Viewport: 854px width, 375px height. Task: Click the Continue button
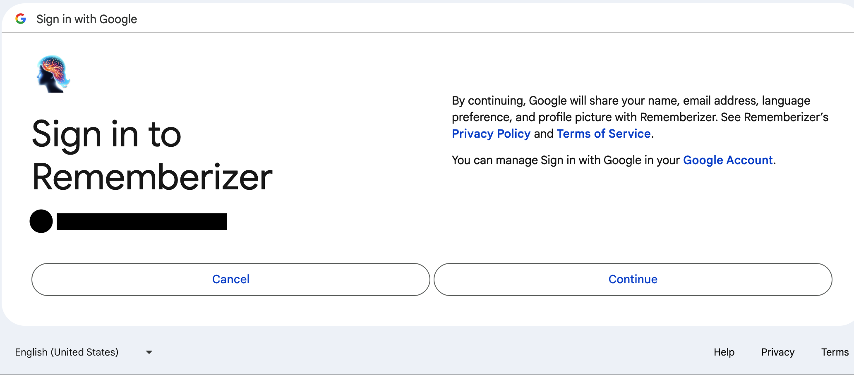[633, 279]
